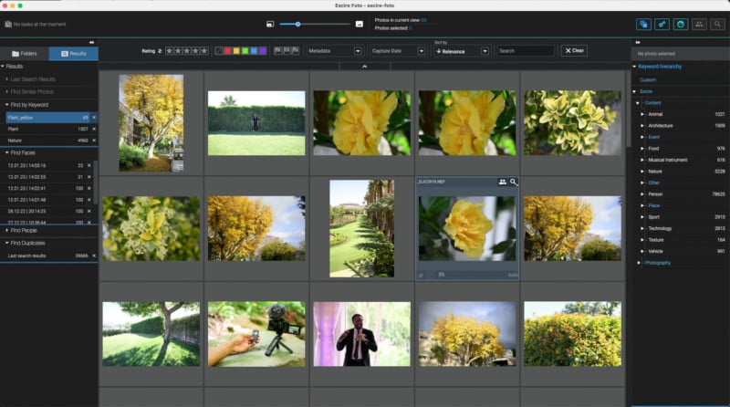Screen dimensions: 730x407
Task: Toggle the red color label filter
Action: coord(227,51)
